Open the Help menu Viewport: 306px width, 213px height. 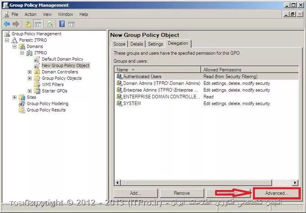coord(83,14)
